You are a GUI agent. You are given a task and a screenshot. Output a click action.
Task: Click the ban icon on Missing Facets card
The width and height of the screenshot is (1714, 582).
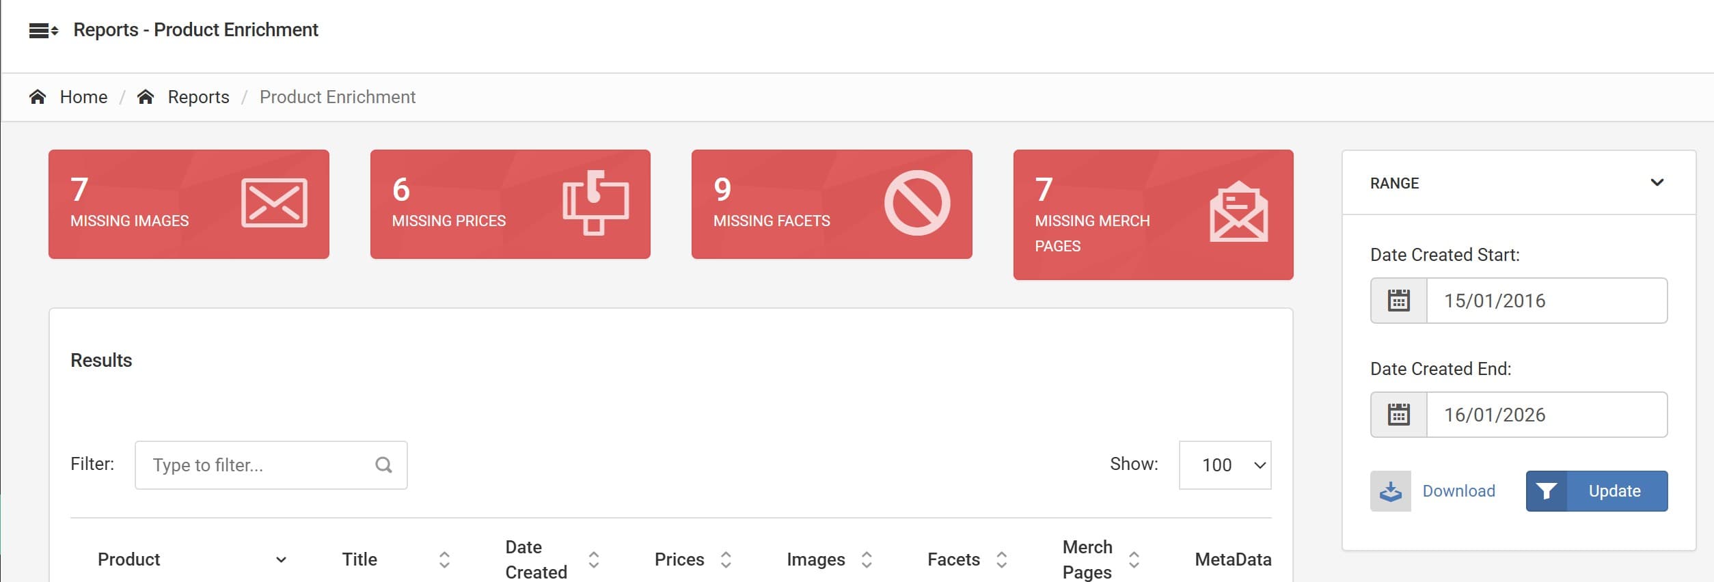coord(916,203)
